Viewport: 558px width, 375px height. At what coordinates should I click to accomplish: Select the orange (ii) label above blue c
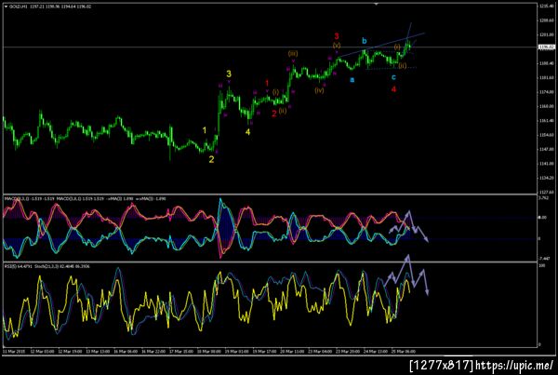pos(402,65)
